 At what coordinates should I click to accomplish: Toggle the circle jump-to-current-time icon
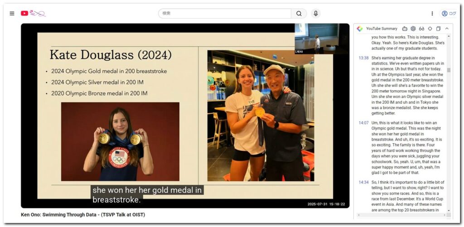[430, 29]
